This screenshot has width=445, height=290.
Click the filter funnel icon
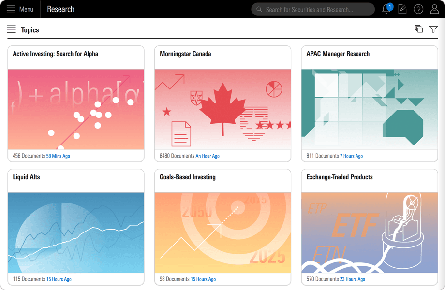(433, 29)
